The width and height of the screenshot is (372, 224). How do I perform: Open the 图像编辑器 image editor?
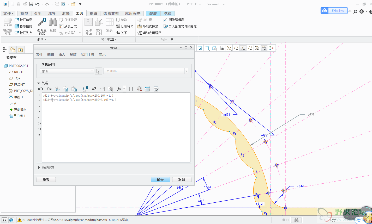point(174,20)
